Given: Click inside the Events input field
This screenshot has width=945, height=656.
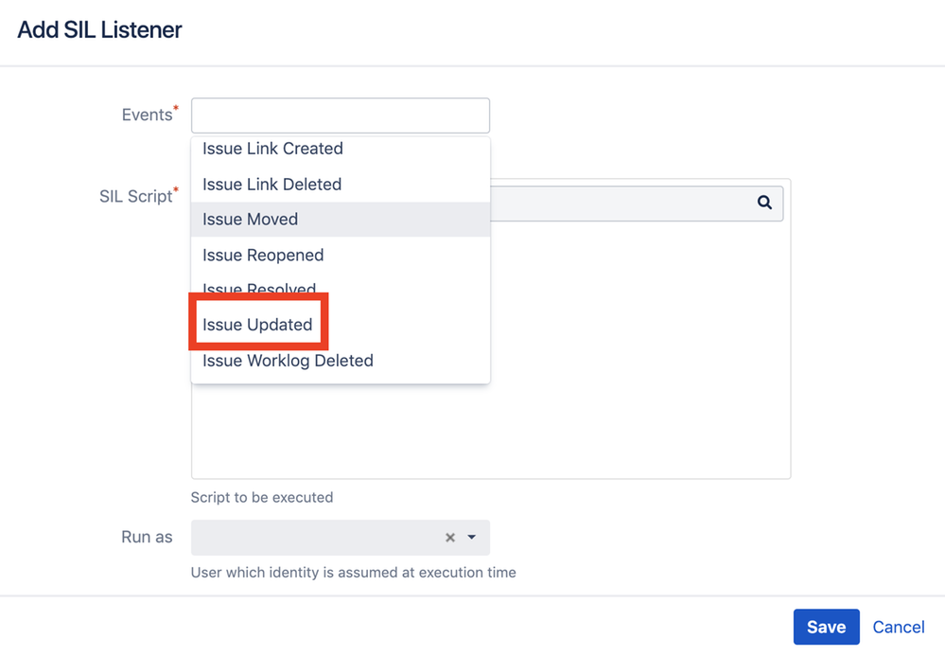Looking at the screenshot, I should 340,115.
